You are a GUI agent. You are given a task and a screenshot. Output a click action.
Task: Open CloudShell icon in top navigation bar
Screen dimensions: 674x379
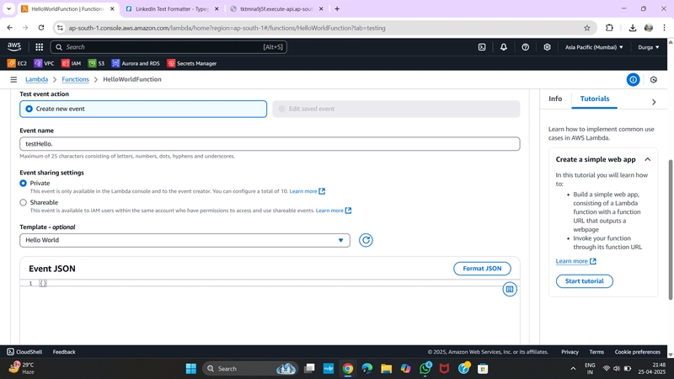tap(482, 47)
